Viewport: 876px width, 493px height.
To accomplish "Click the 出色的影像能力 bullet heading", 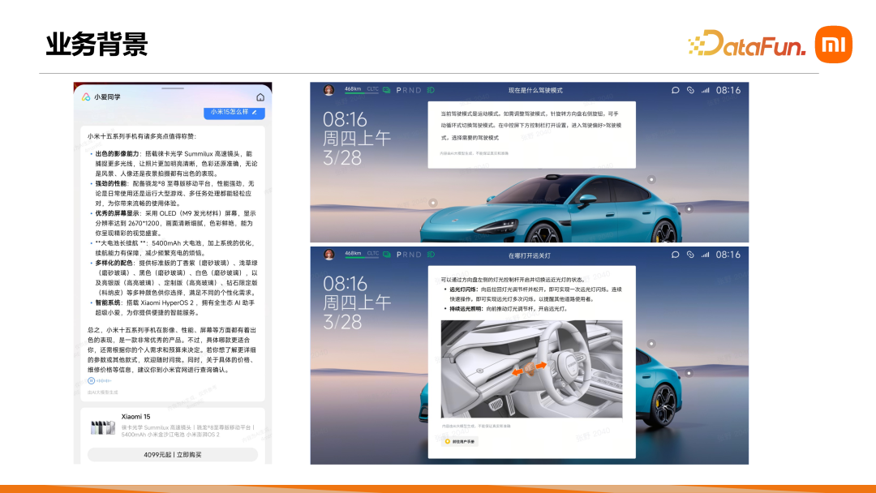I will point(118,153).
